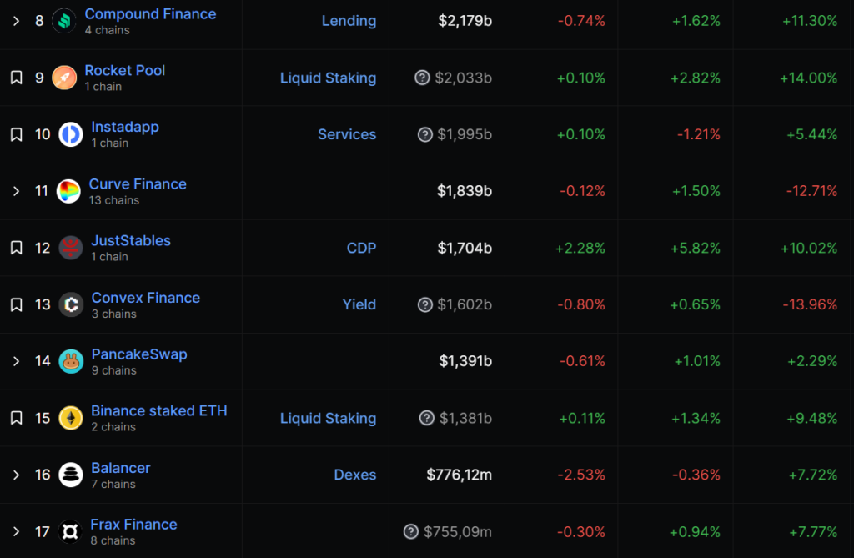The height and width of the screenshot is (558, 854).
Task: Expand the Compound Finance row
Action: tap(16, 21)
